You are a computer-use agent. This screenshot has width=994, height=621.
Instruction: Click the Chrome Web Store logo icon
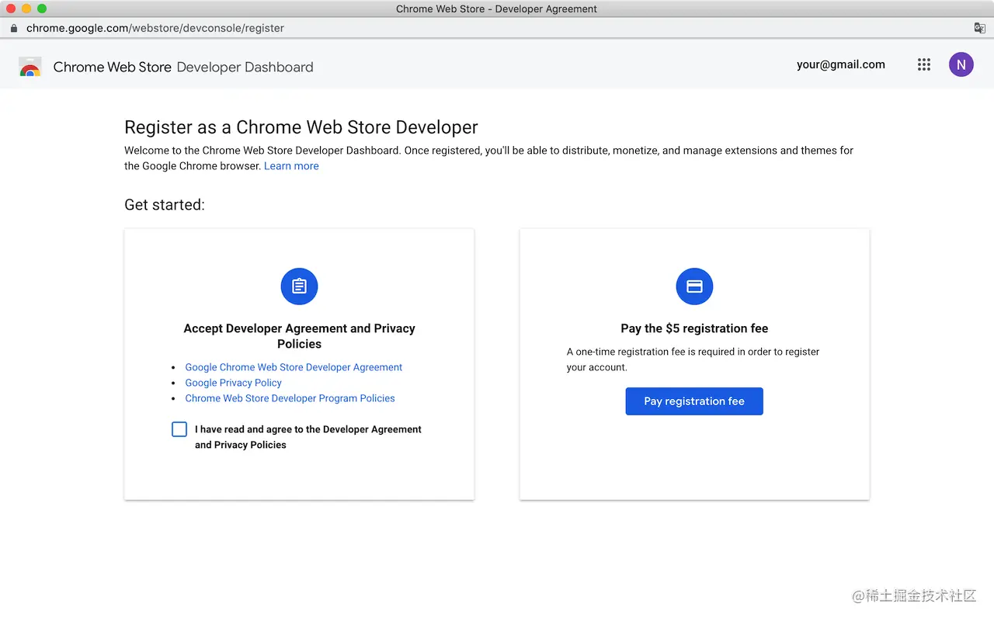tap(30, 67)
